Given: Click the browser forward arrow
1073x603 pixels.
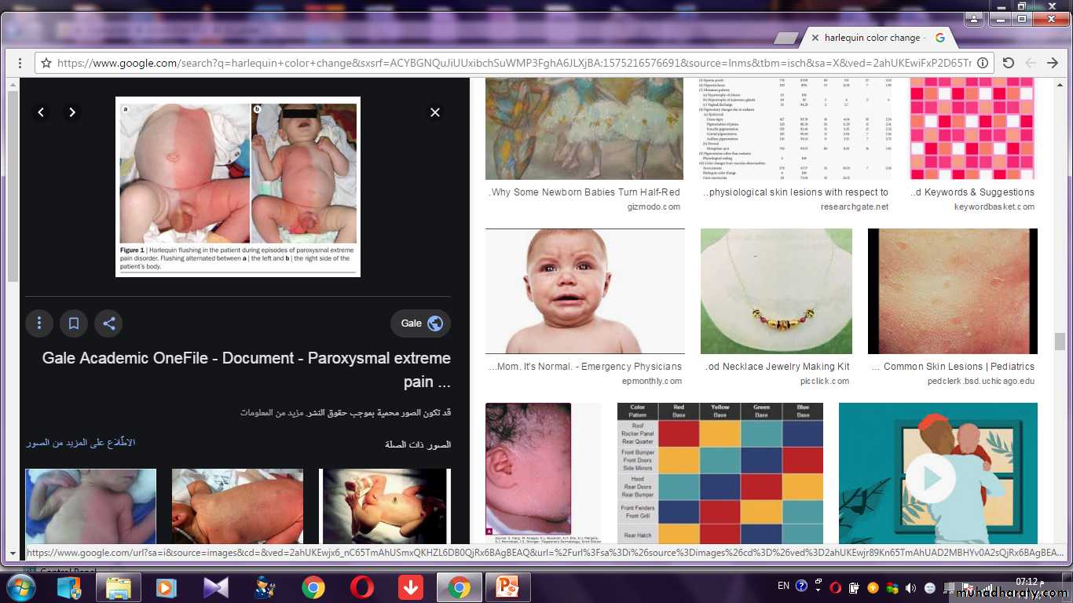Looking at the screenshot, I should 1053,63.
